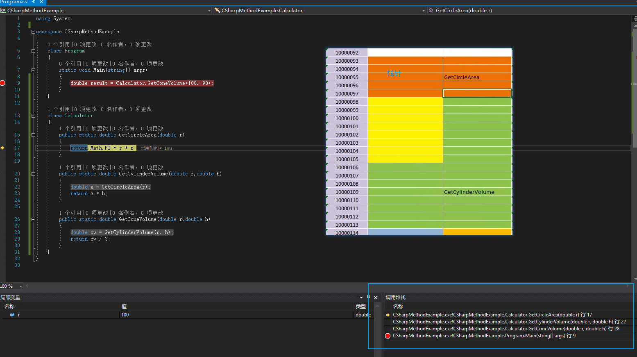This screenshot has height=357, width=637.
Task: Close the locals (局部变量) panel
Action: click(376, 298)
